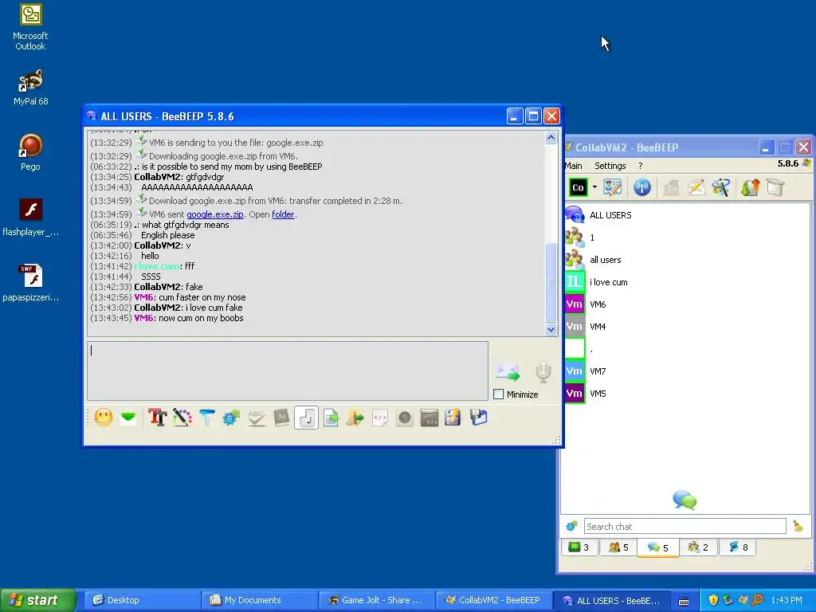Toggle the return-key-to-send button
The height and width of the screenshot is (612, 816).
click(x=307, y=418)
